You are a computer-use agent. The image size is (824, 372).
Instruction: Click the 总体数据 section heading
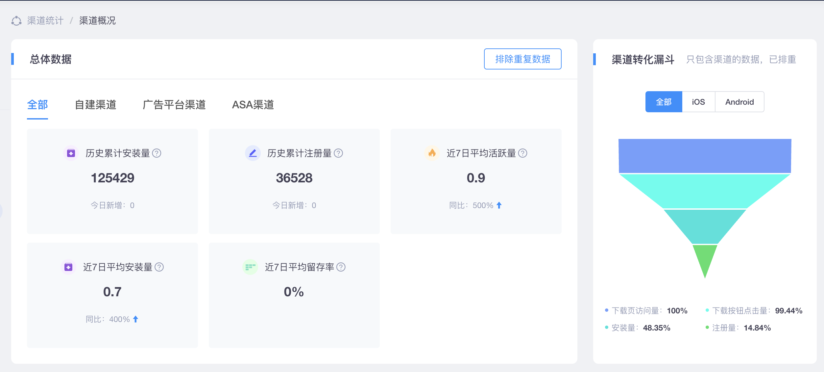pyautogui.click(x=51, y=59)
